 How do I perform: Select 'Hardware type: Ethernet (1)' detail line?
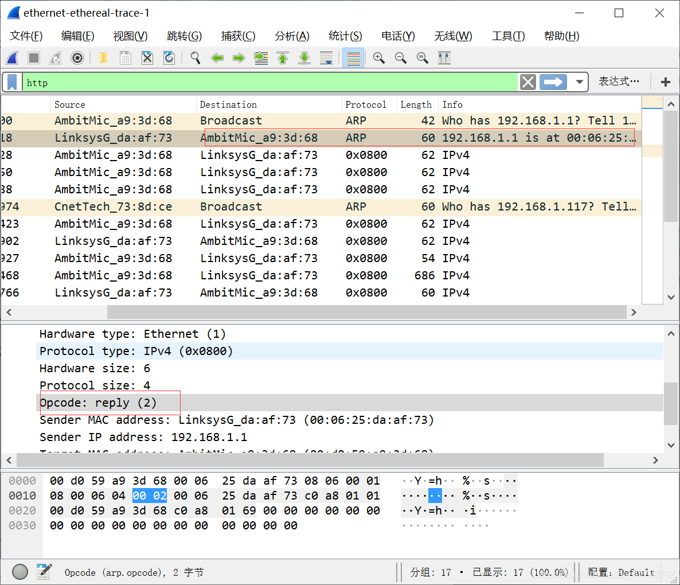point(350,334)
